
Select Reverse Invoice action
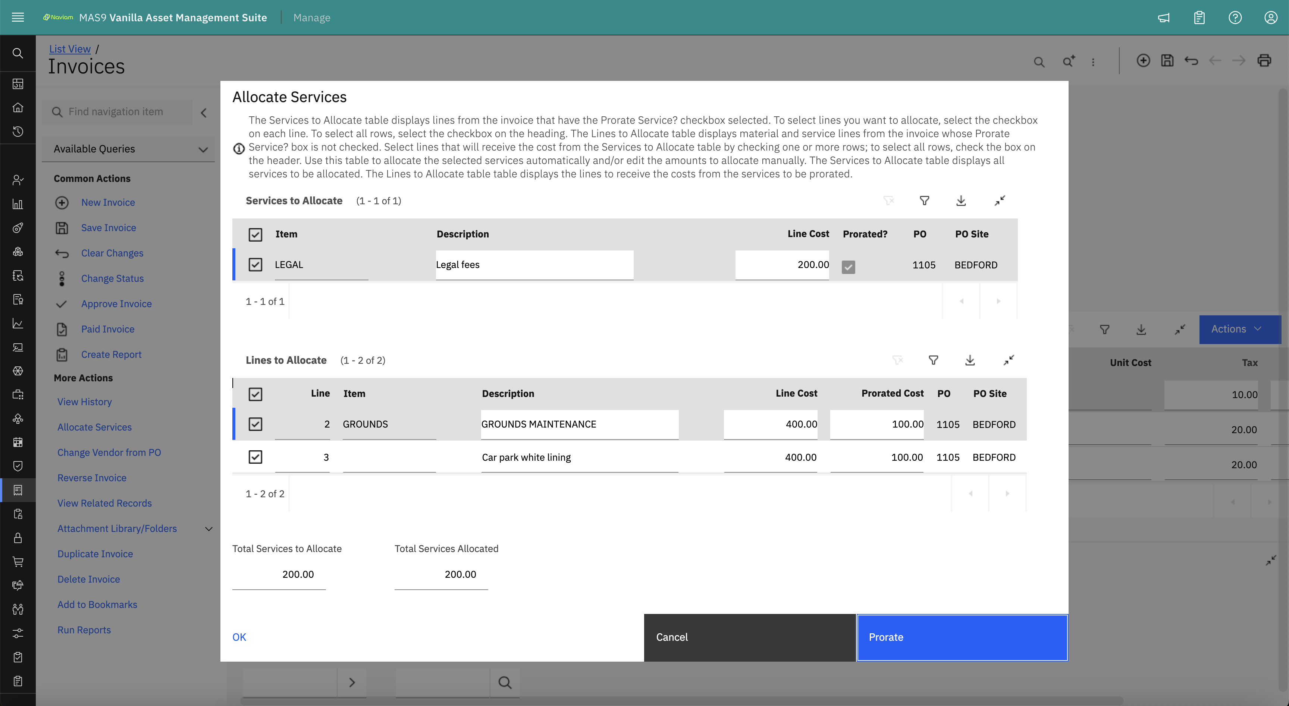(x=92, y=478)
